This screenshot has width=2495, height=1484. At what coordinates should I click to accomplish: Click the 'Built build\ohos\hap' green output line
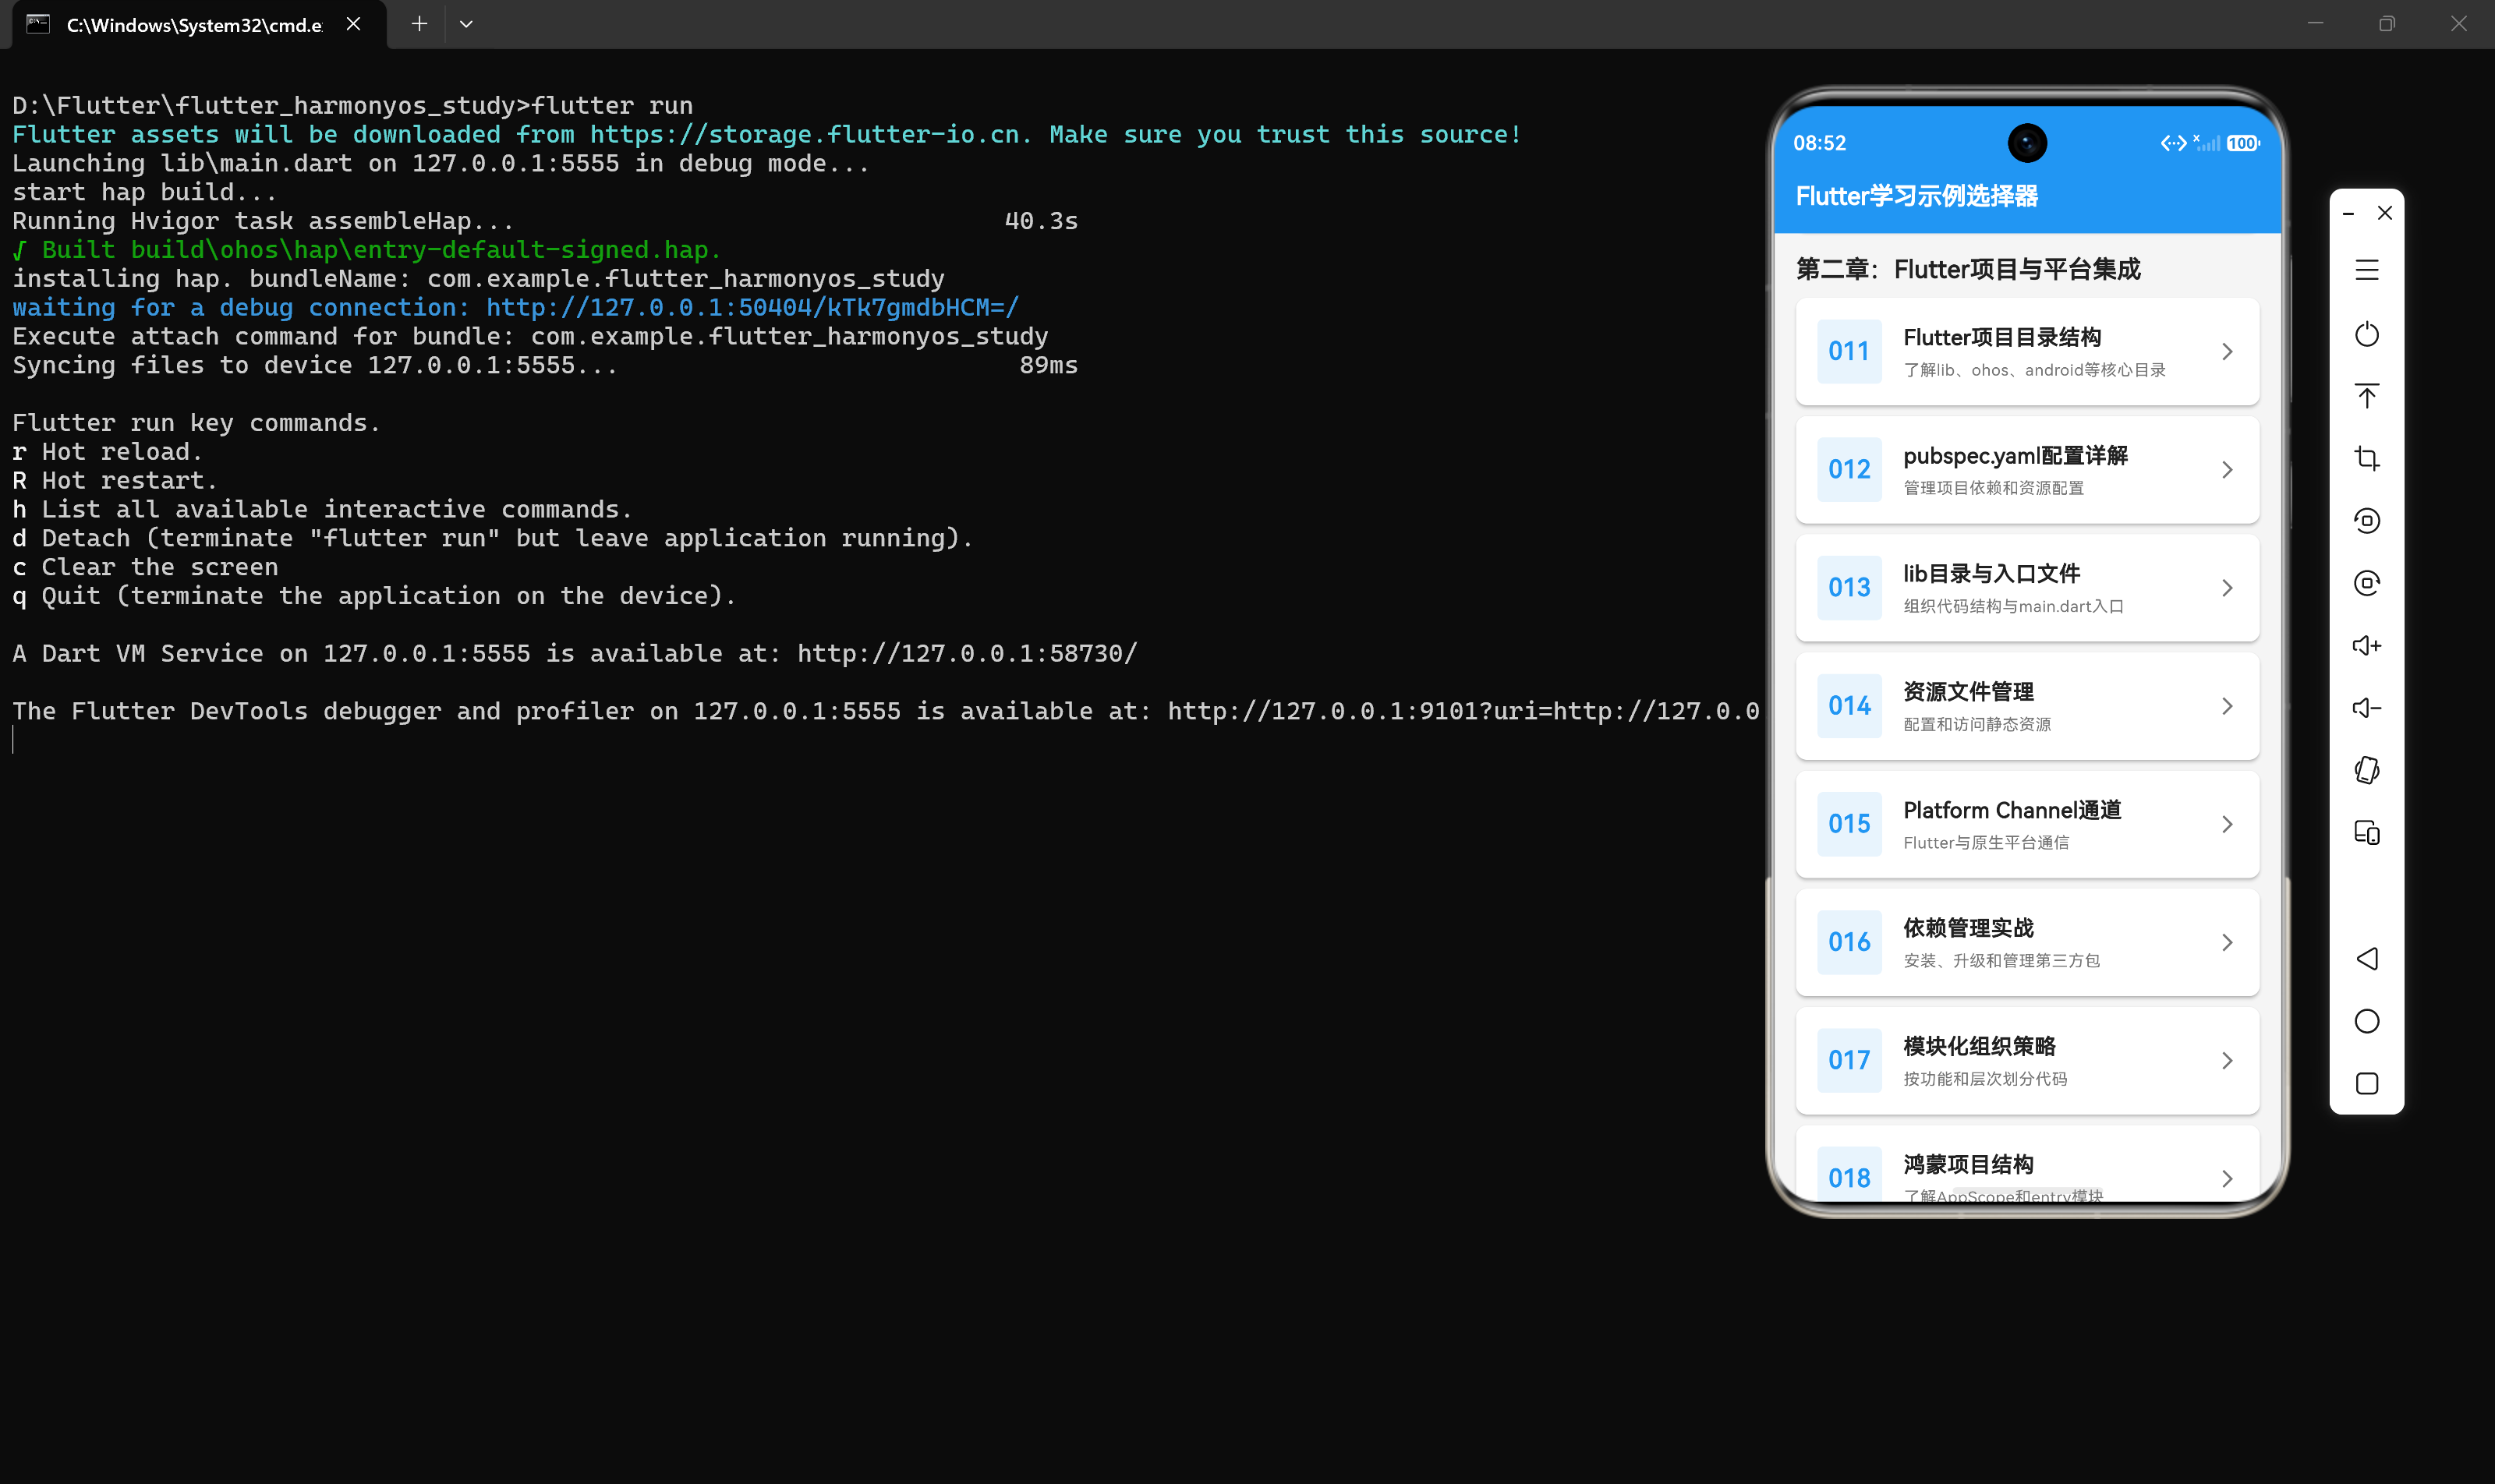click(x=367, y=249)
